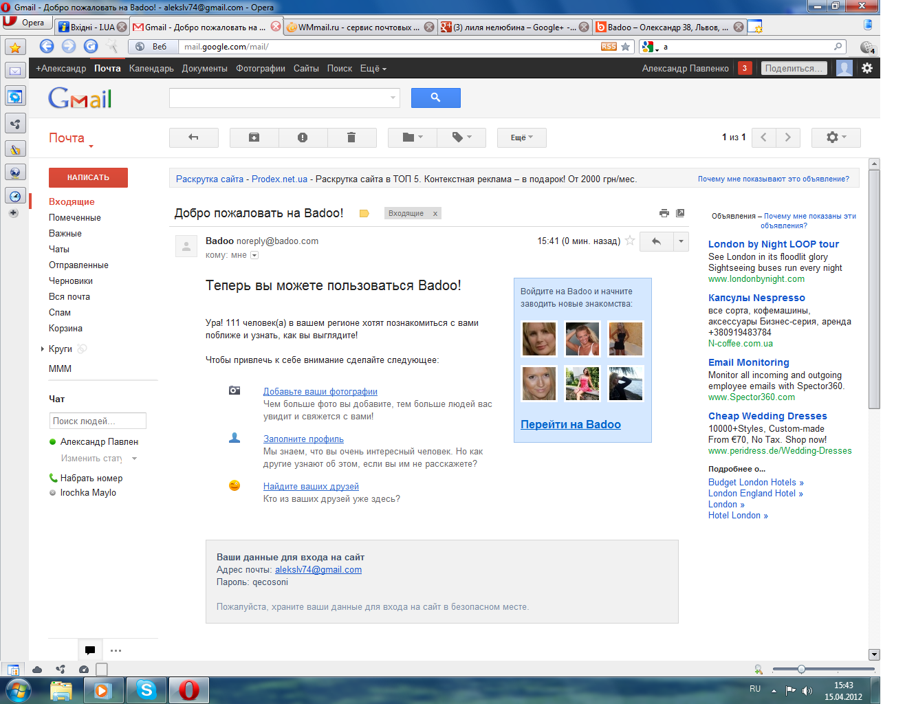Click the first Badoo profile photo thumbnail

click(x=539, y=339)
